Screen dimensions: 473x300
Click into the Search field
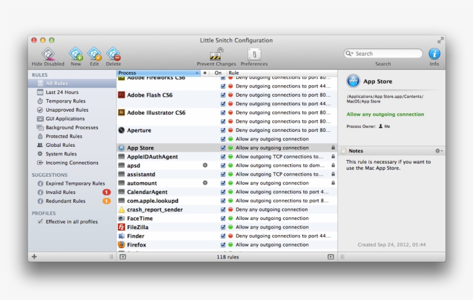pos(386,54)
